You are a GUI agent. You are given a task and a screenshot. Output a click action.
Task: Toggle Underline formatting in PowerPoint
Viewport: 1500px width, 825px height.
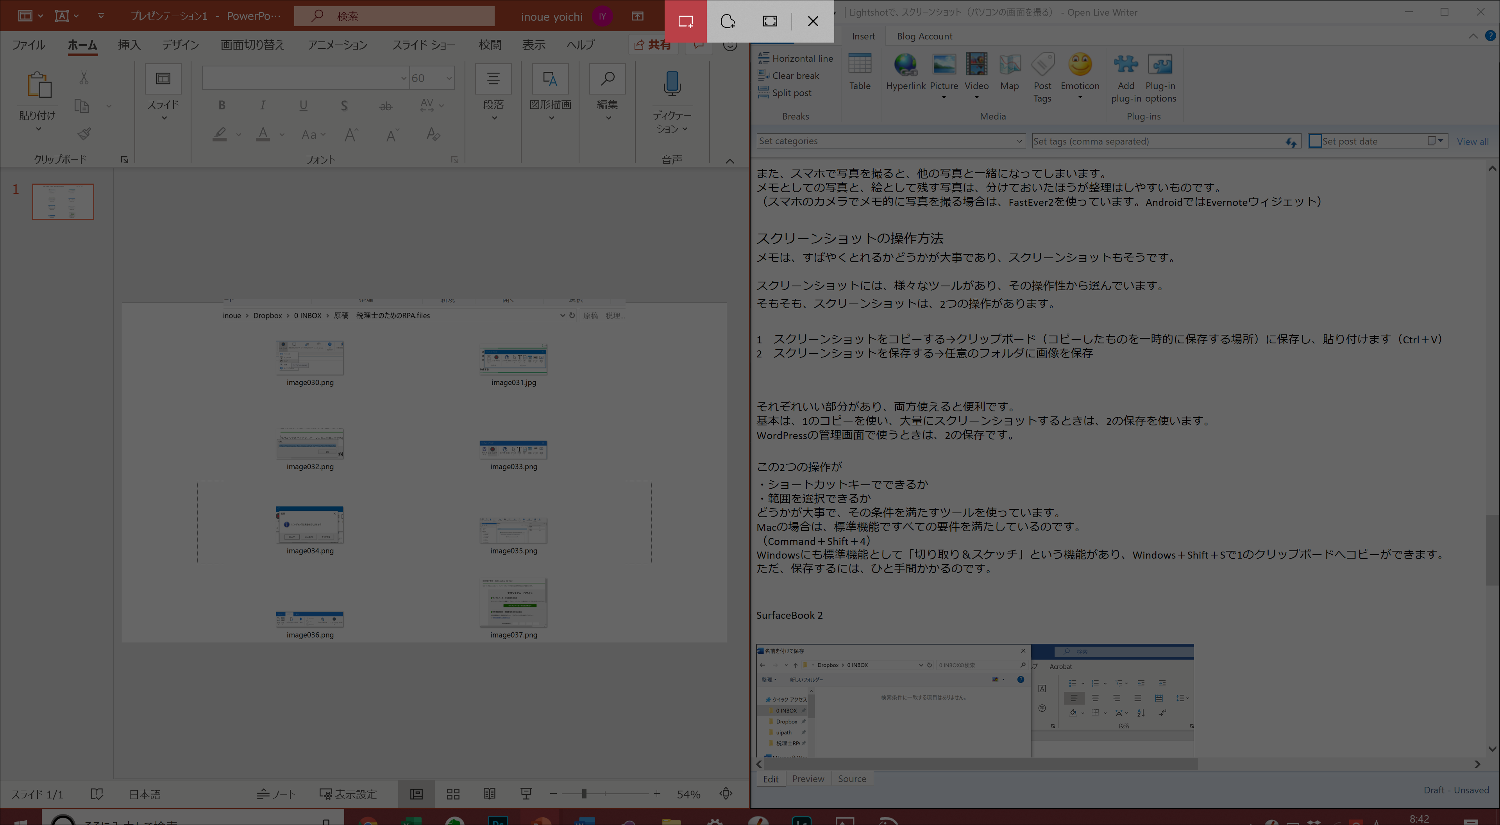(303, 105)
